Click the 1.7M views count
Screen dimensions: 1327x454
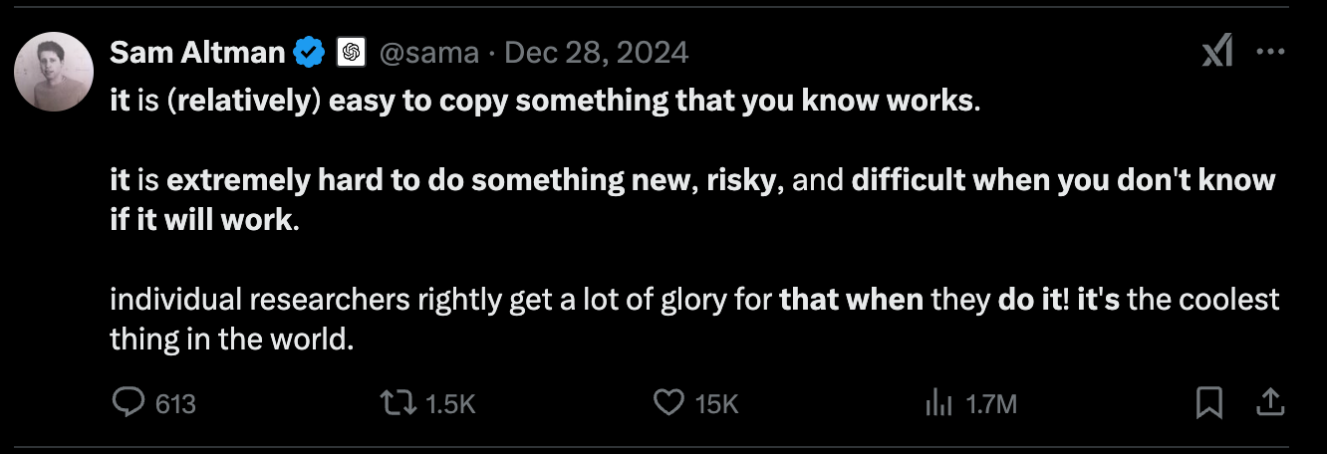(992, 404)
